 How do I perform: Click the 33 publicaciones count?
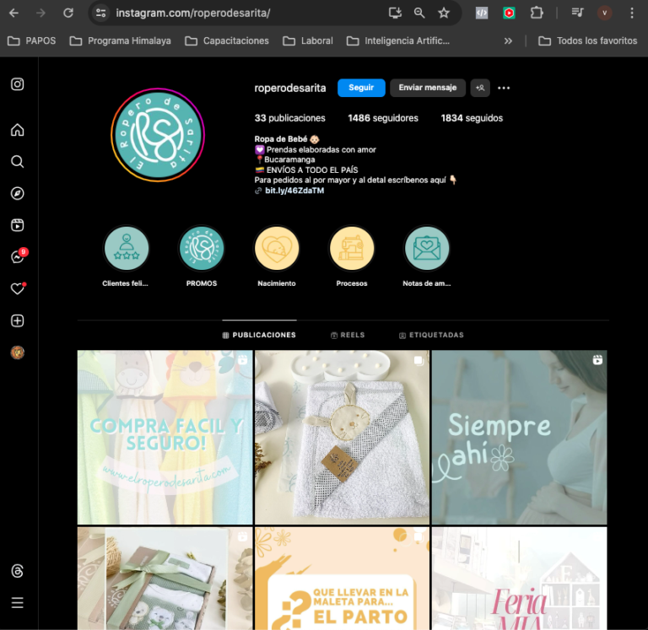pos(289,118)
